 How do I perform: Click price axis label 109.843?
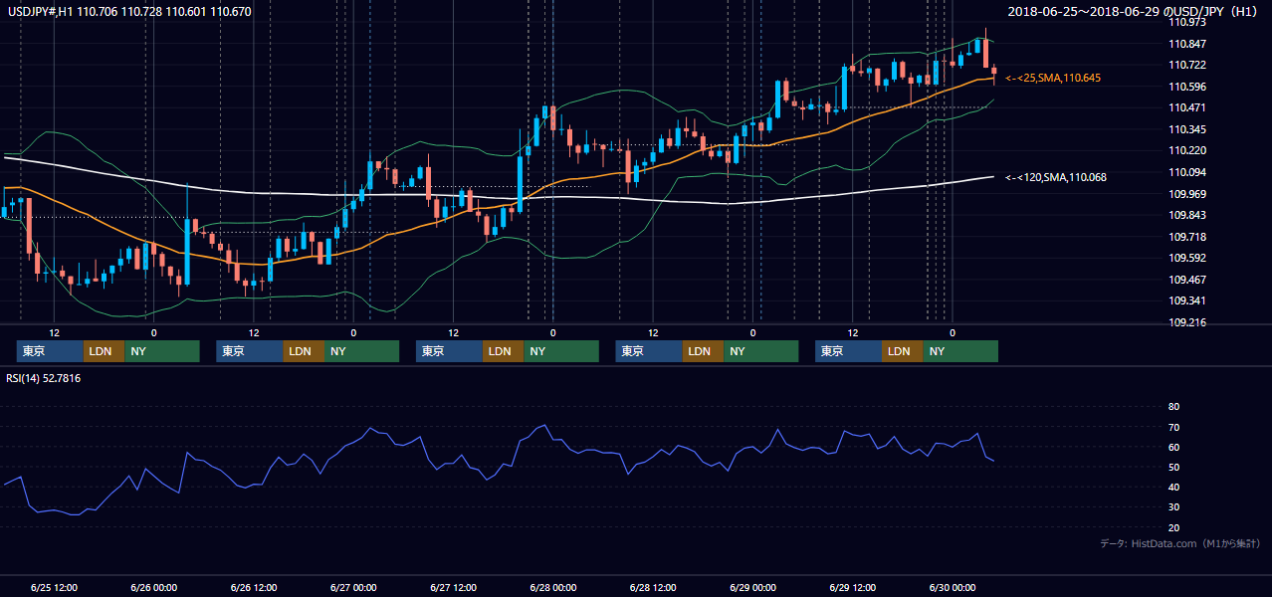click(1188, 215)
